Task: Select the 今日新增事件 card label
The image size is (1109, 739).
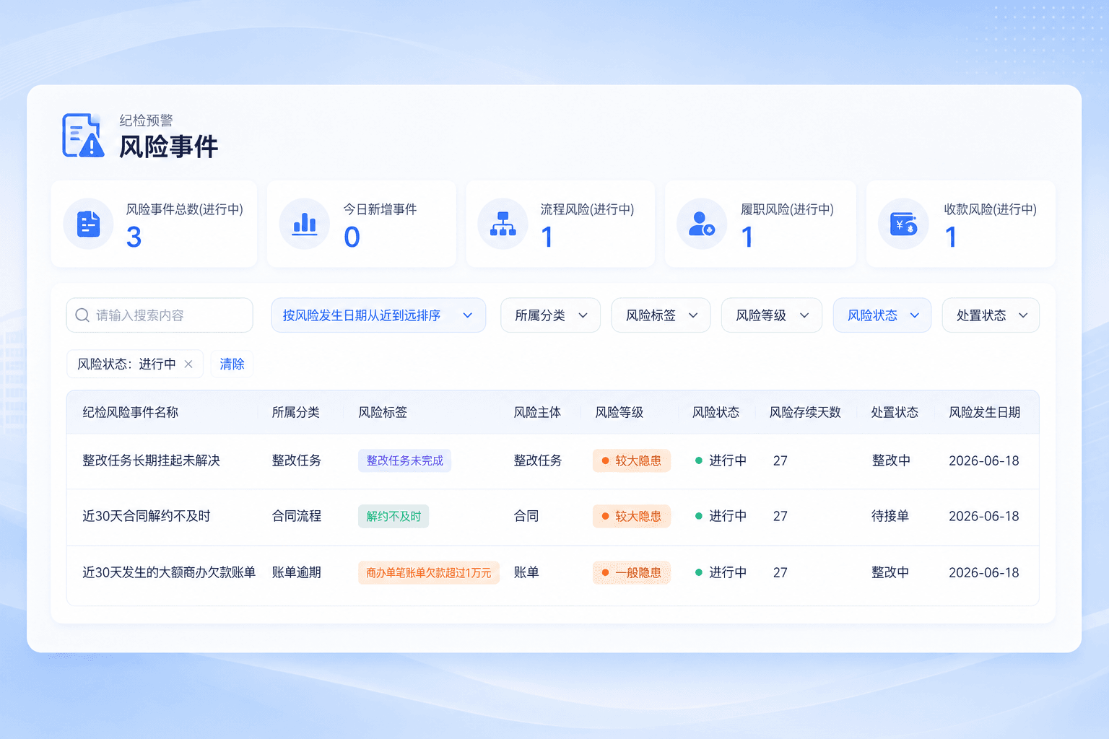Action: point(380,209)
